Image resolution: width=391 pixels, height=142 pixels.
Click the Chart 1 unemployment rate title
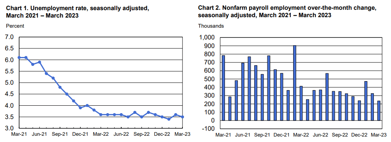point(77,12)
